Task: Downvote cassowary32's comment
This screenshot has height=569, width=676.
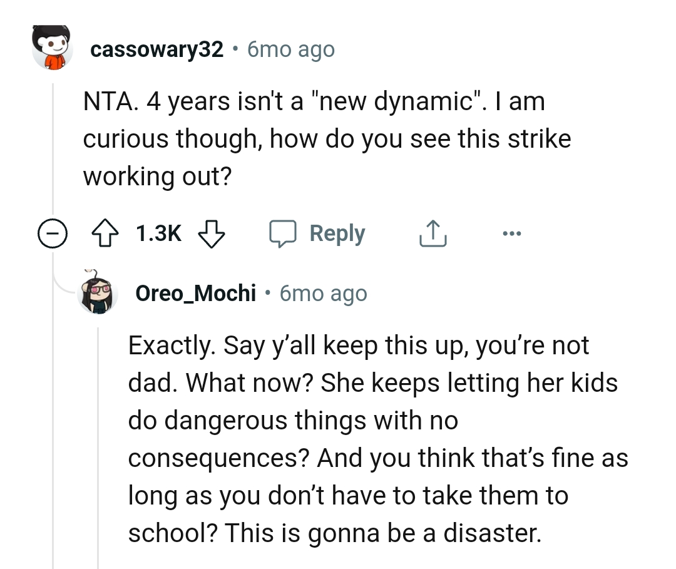Action: (211, 234)
